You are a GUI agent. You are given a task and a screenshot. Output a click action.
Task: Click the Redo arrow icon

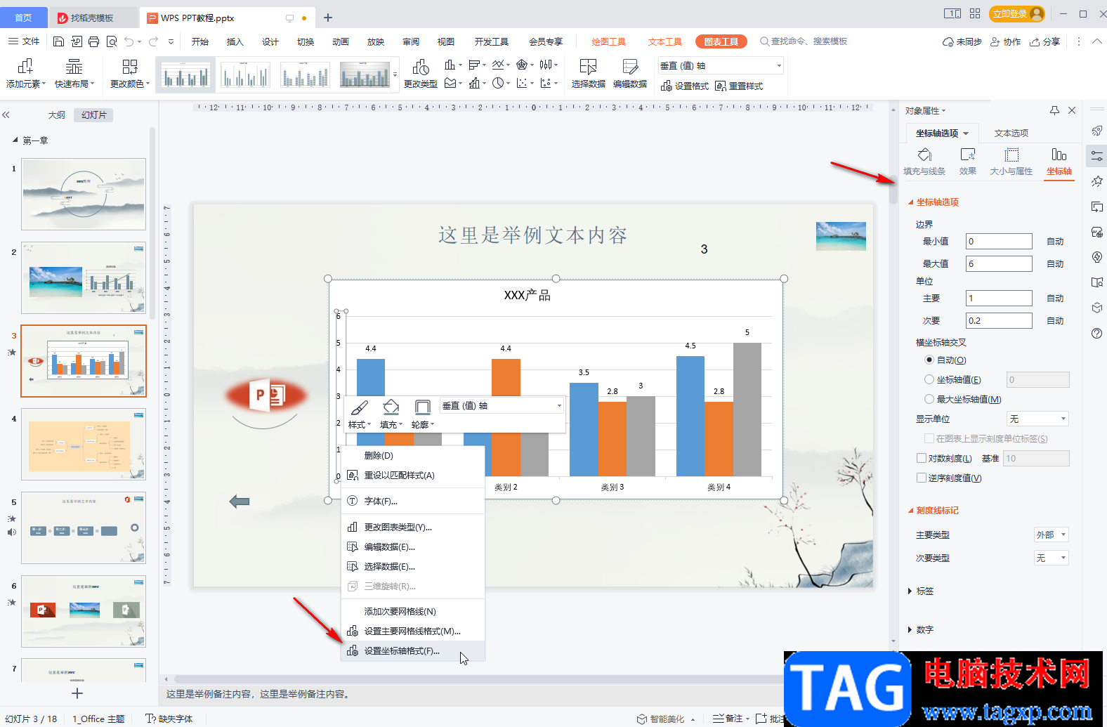pyautogui.click(x=154, y=41)
